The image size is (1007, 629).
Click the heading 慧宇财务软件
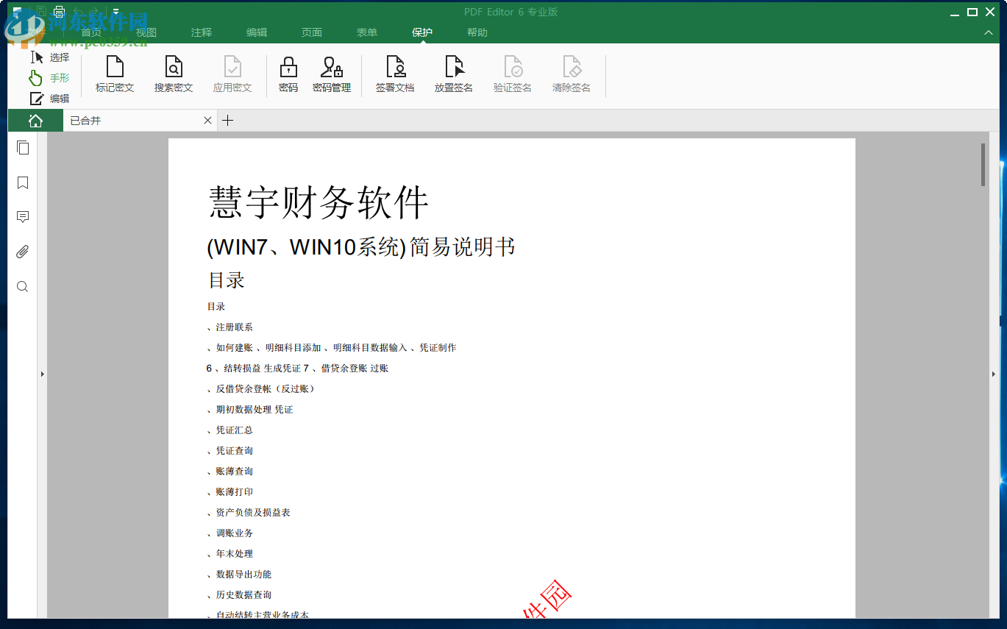pos(319,202)
